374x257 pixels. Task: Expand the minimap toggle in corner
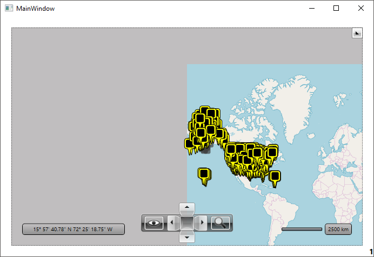[x=357, y=33]
